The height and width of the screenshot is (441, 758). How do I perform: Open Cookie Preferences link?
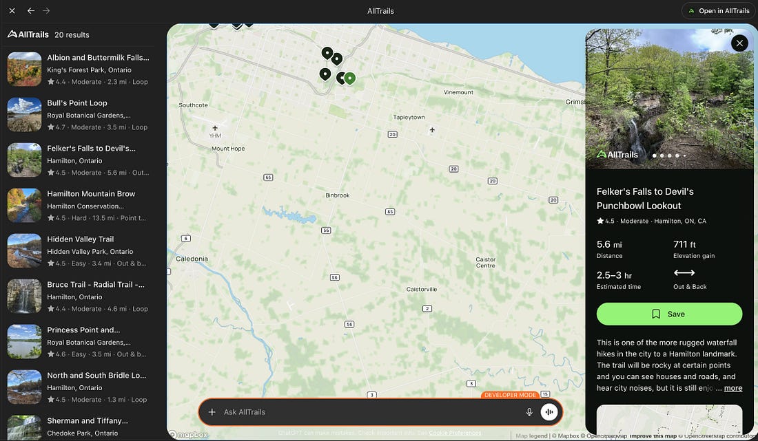coord(455,433)
